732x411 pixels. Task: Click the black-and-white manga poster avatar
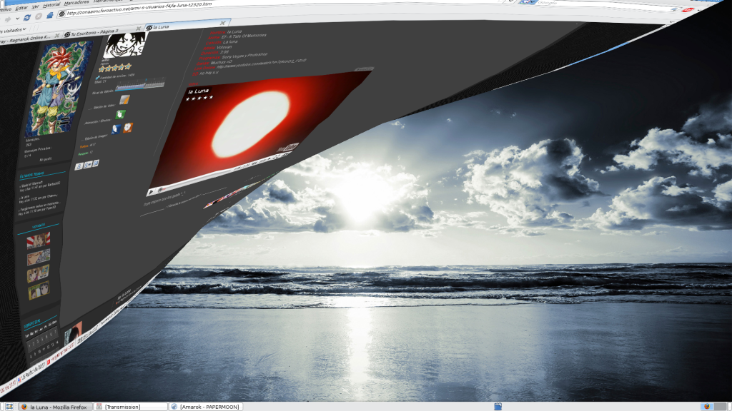(x=125, y=45)
